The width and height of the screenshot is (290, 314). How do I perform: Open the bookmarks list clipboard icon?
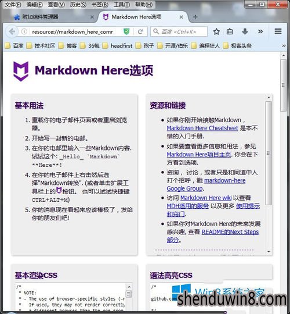pyautogui.click(x=230, y=31)
